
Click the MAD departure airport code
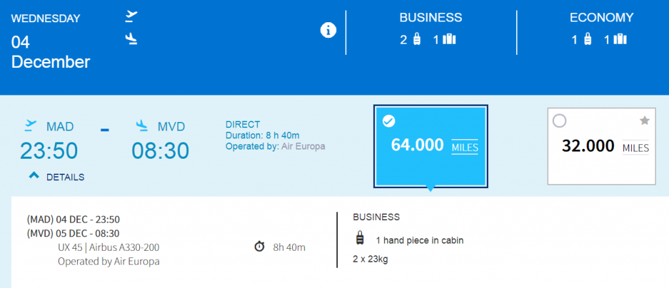59,127
